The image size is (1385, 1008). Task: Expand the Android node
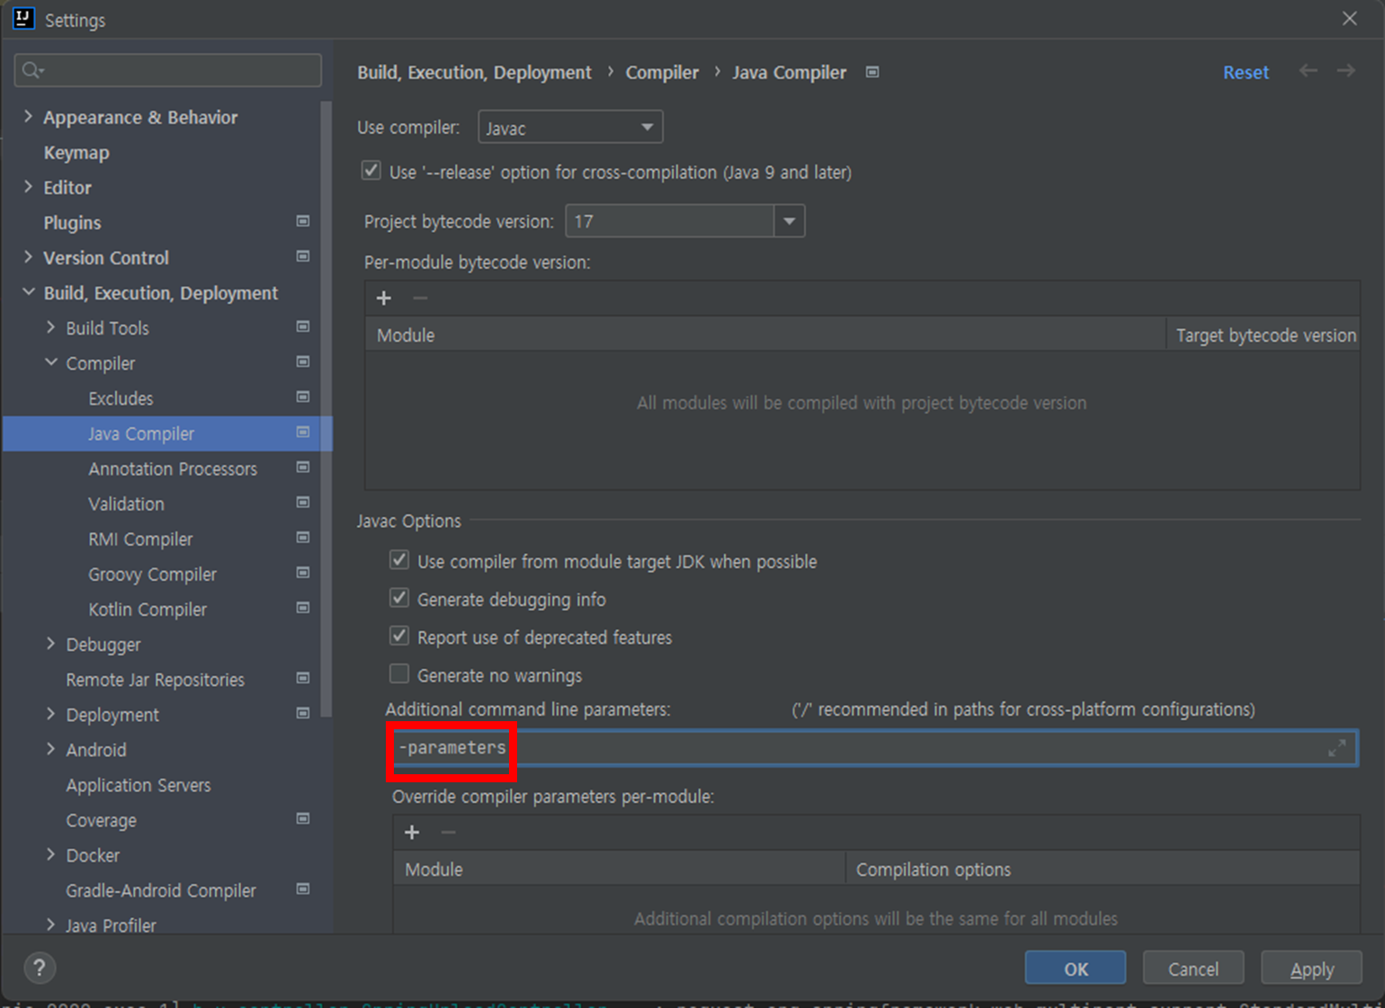[50, 749]
